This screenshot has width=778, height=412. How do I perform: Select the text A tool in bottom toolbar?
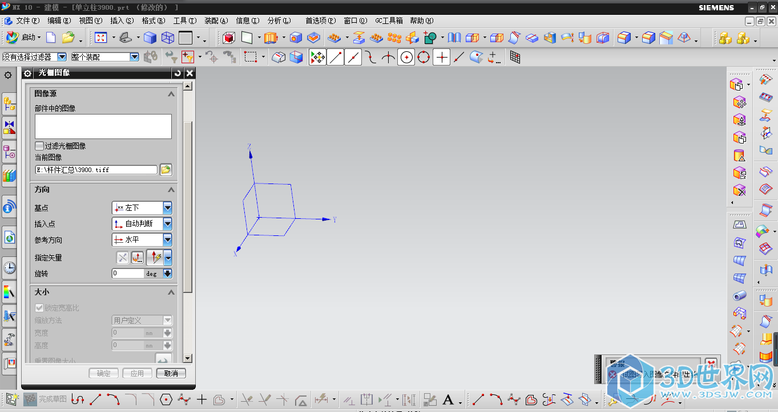(448, 399)
